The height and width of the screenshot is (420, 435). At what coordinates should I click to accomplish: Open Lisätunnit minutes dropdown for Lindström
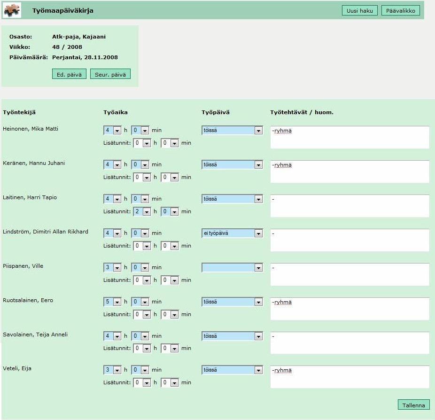(x=170, y=246)
